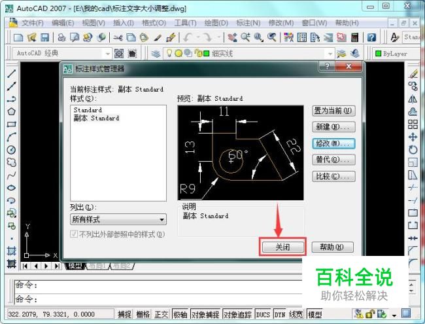The image size is (425, 324).
Task: Click the 修改(M)... button
Action: coord(333,143)
